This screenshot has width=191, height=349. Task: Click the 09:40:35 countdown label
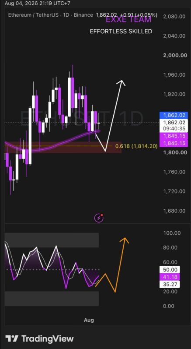point(174,129)
